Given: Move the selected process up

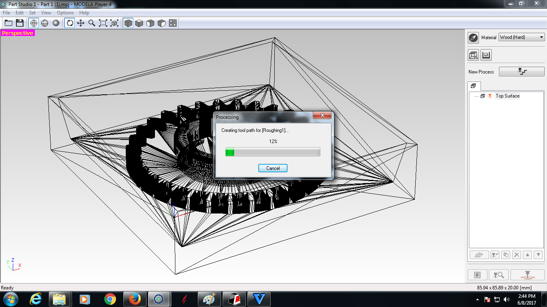Looking at the screenshot, I should (x=527, y=255).
